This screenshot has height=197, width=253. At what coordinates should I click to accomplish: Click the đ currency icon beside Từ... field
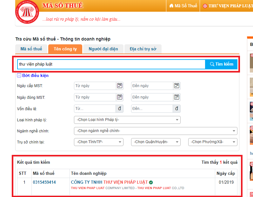point(120,109)
